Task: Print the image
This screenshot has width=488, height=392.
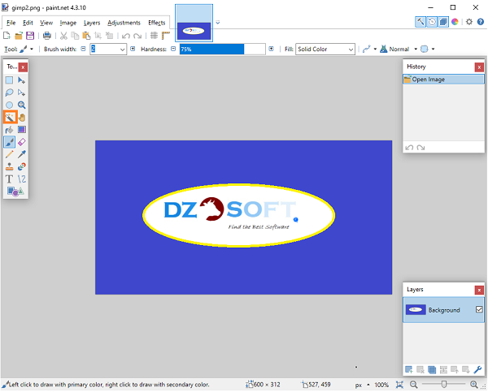Action: (47, 36)
